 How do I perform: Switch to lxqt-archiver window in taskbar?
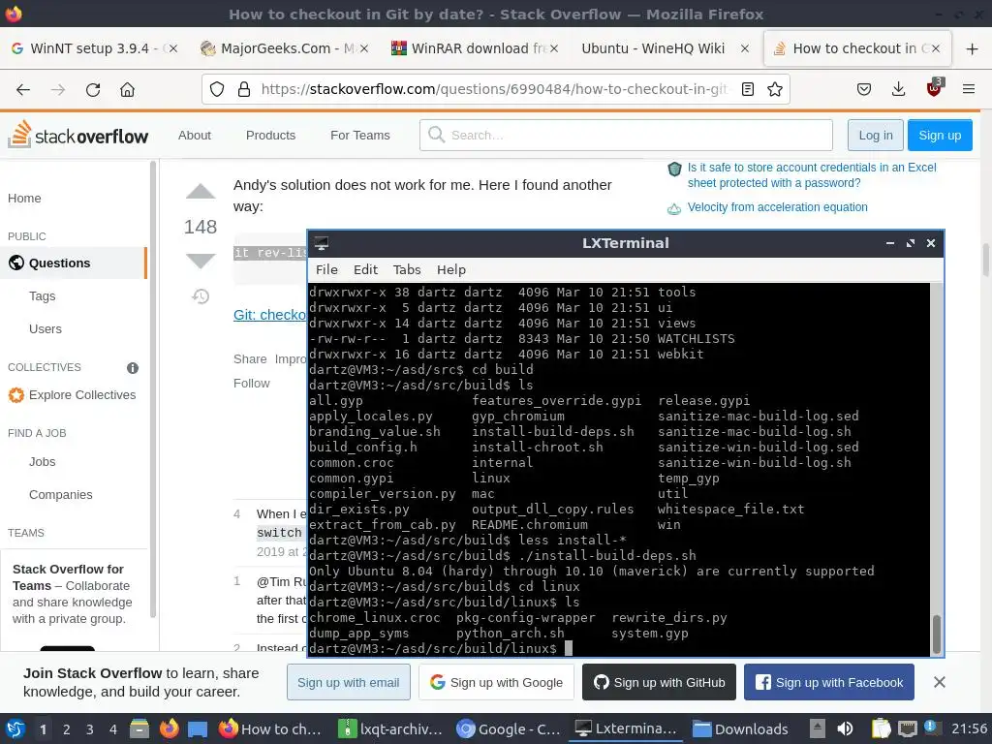[390, 728]
